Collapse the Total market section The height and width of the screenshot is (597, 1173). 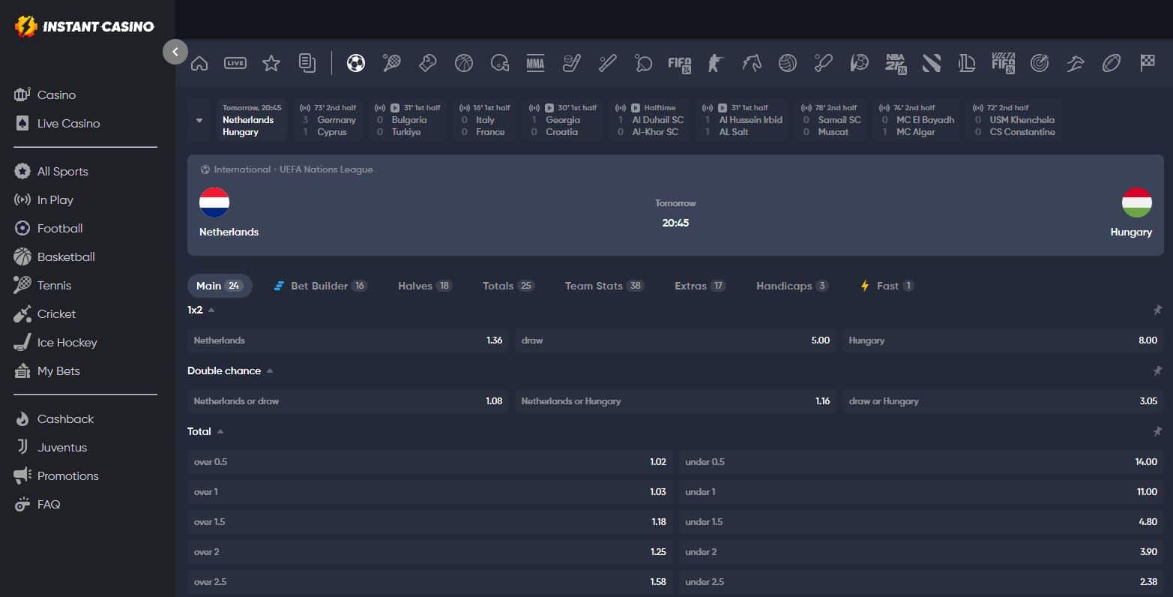(220, 431)
